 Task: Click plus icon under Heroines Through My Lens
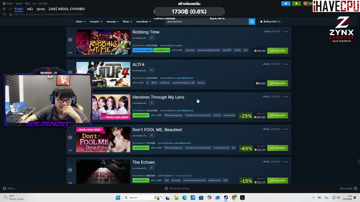click(x=151, y=103)
